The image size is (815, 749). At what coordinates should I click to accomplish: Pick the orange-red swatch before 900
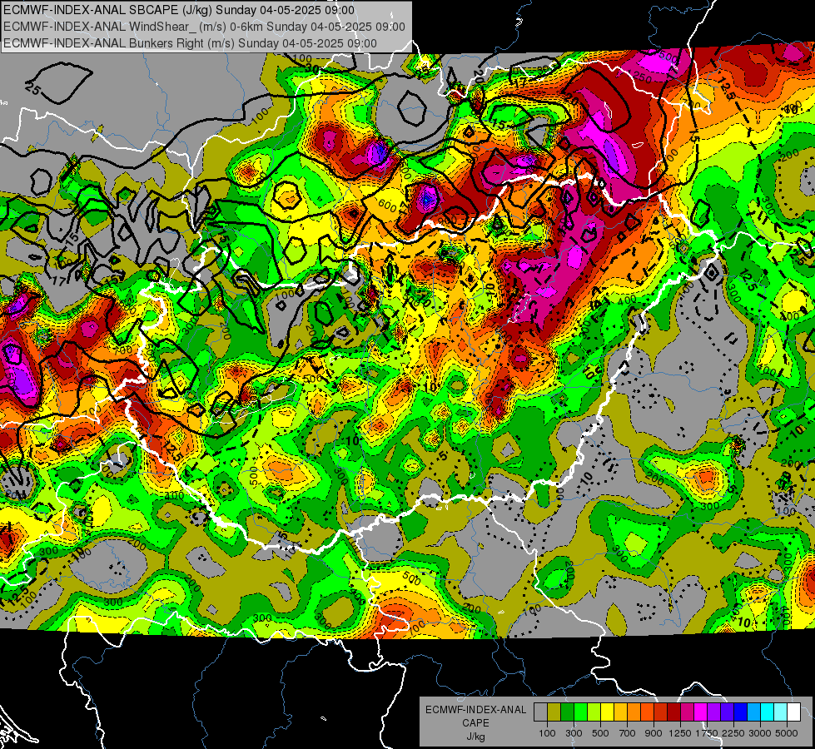click(647, 712)
